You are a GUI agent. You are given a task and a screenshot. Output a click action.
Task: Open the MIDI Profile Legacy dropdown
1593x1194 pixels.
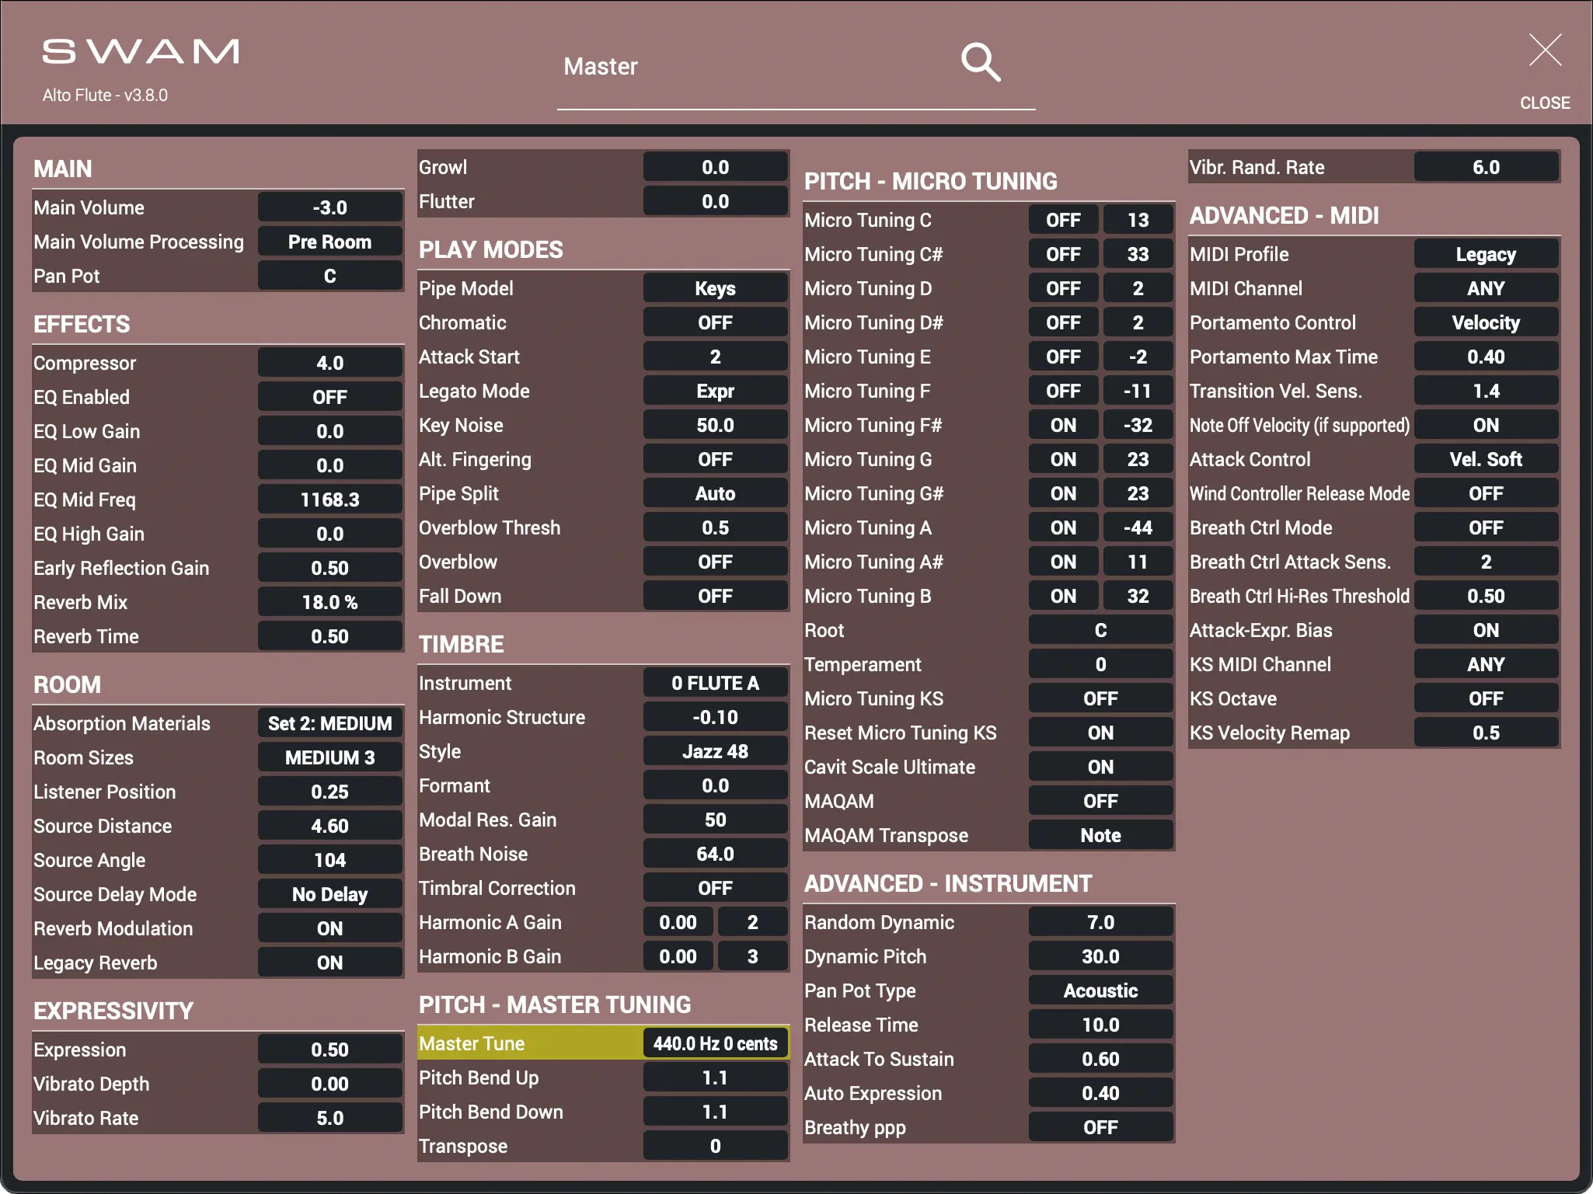pyautogui.click(x=1485, y=254)
